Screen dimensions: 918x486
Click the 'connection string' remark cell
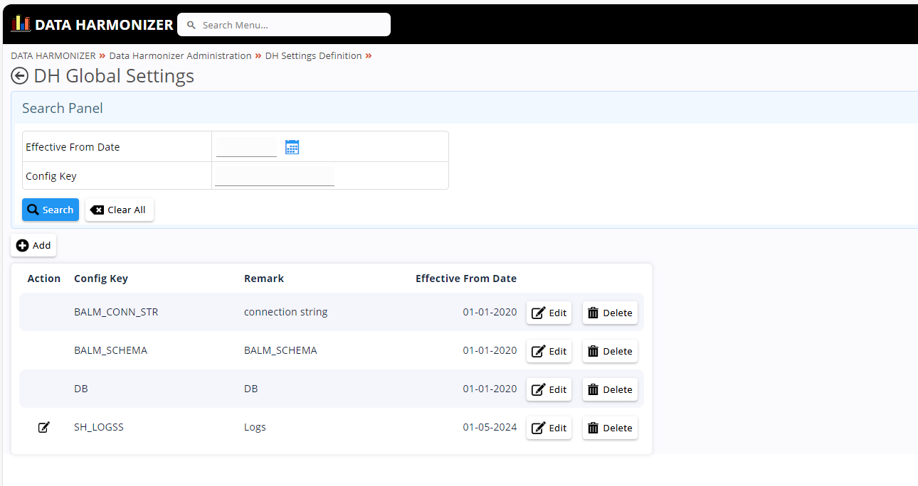click(286, 312)
